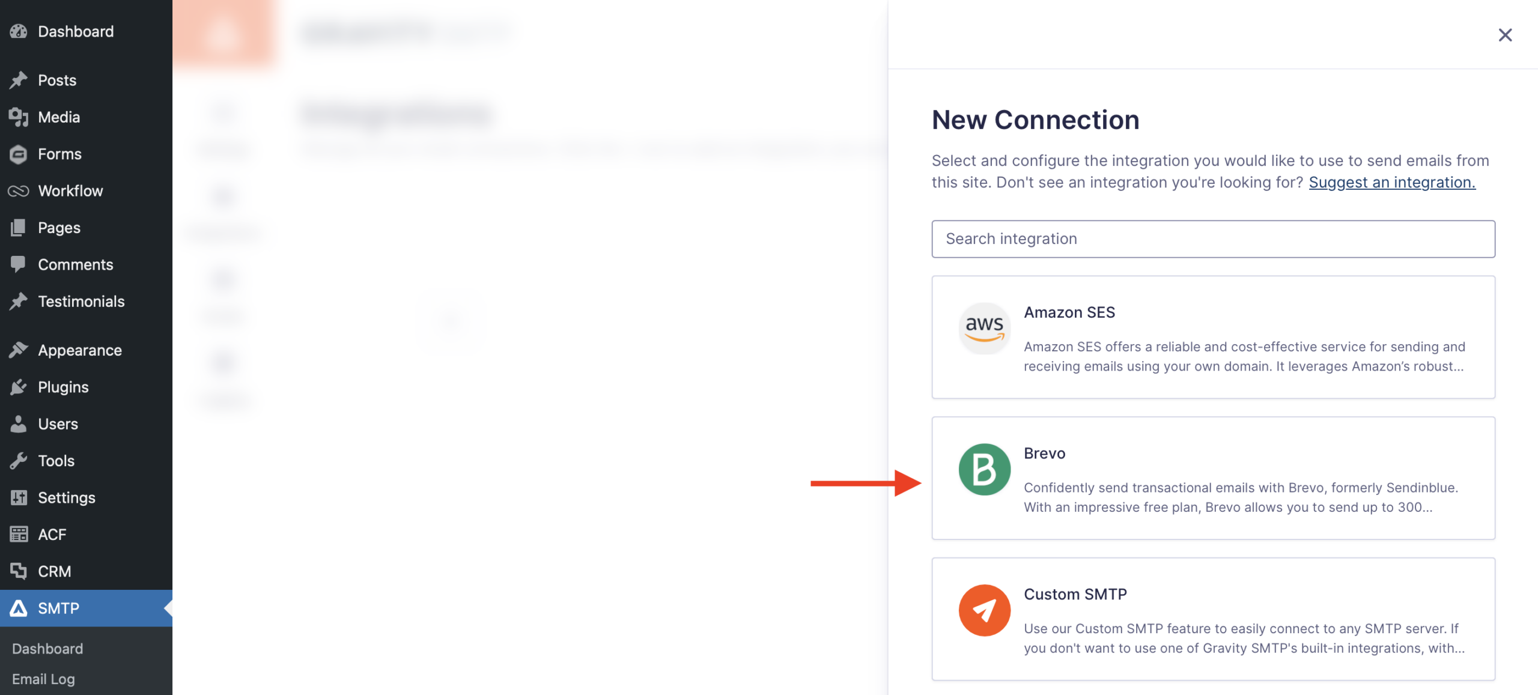
Task: Choose the Custom SMTP integration title
Action: (1075, 594)
